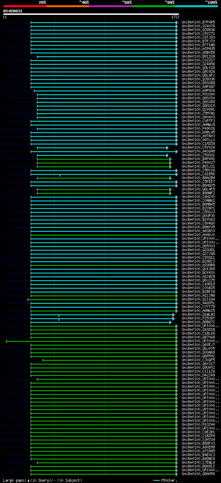Viewport: 221px width, 483px height.
Task: Click UniRef100_B9SU88 label
Action: 198,83
